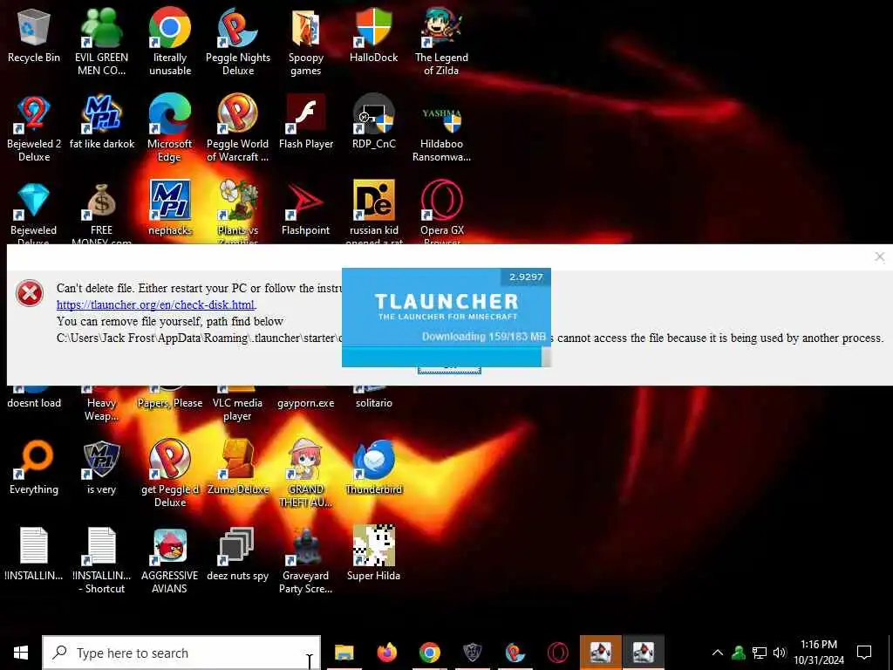Select the 'doesnt load' desktop label
The height and width of the screenshot is (670, 893).
[x=34, y=403]
